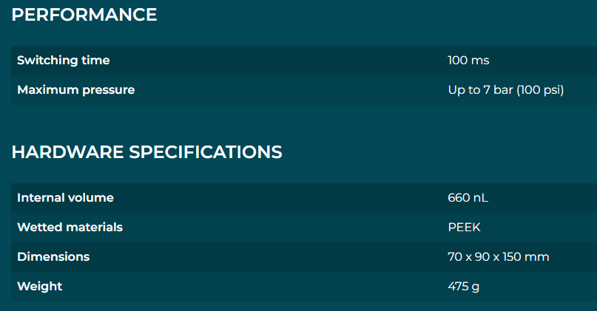Select the 7 bar pressure text
Viewport: 597px width, 311px height.
[498, 89]
